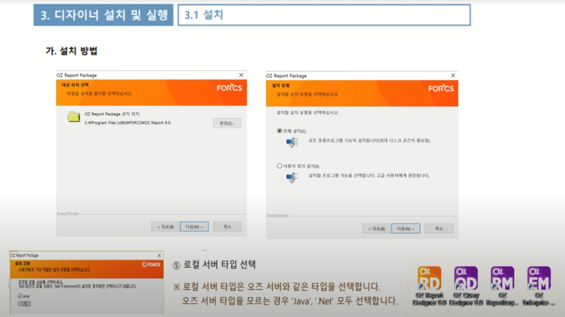The image size is (565, 317).
Task: Toggle the Java local server checkbox
Action: [20, 296]
